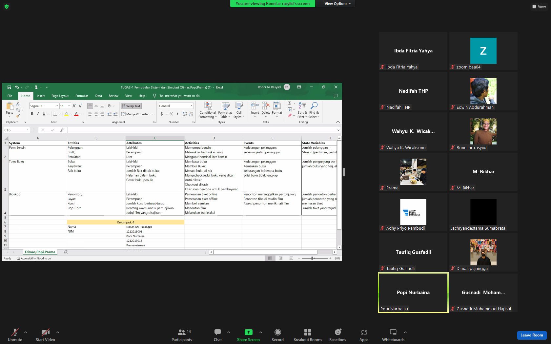
Task: Expand the Whiteboards options arrow
Action: [x=405, y=332]
